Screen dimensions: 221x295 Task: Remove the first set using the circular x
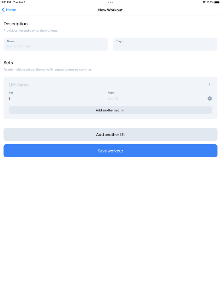tap(209, 99)
